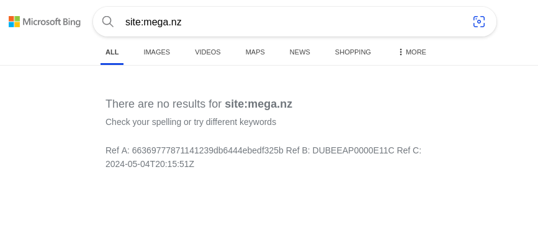Click the 'There are no results for' heading
This screenshot has height=232, width=538.
[x=164, y=104]
